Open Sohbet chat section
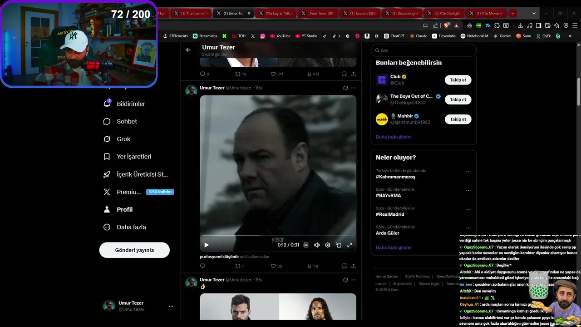581x327 pixels. 120,122
